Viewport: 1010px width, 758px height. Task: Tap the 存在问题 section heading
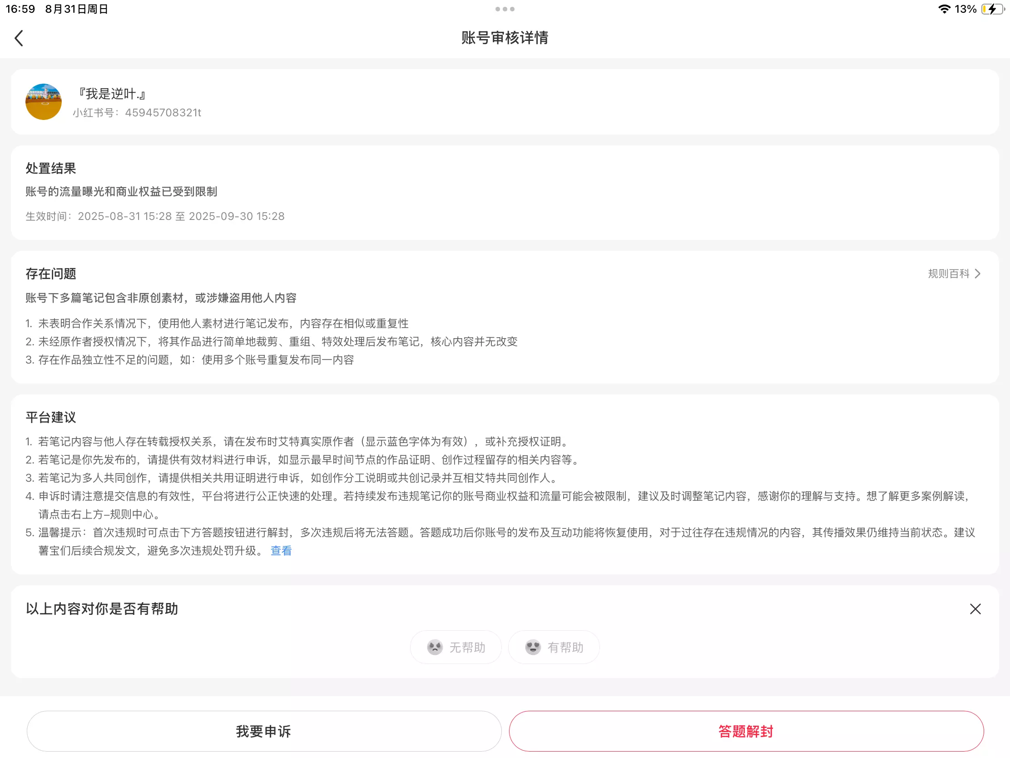[x=51, y=274]
